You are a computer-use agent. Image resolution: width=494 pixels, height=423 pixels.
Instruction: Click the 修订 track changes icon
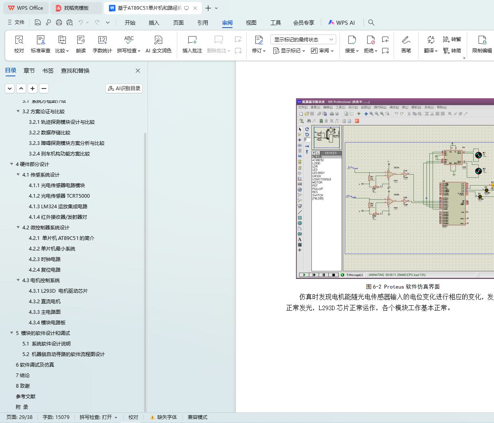coord(259,40)
